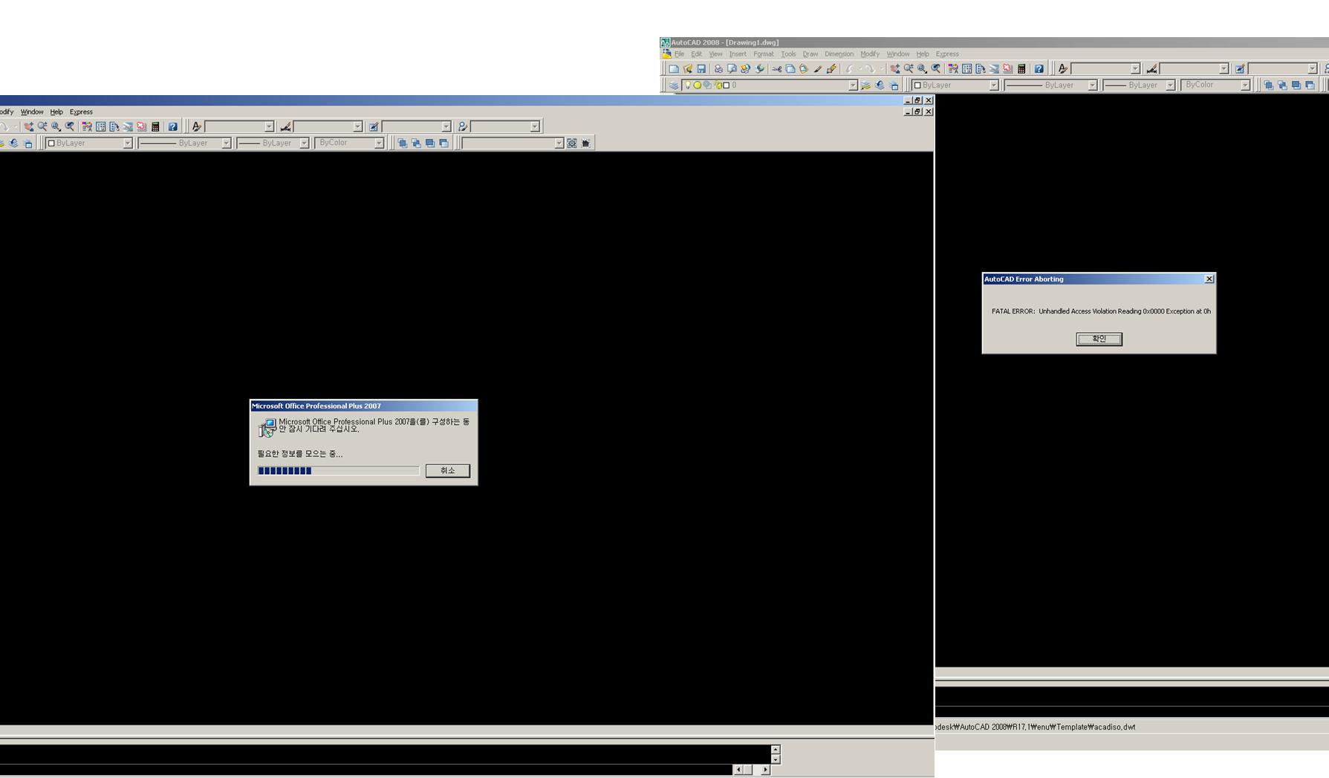Click Block Editor icon in Drawing1 window
The height and width of the screenshot is (778, 1329).
pyautogui.click(x=831, y=69)
